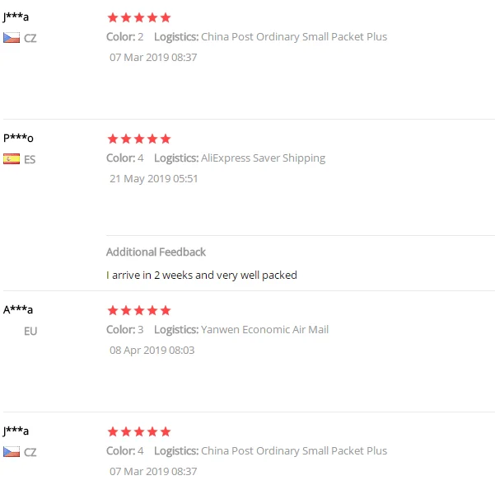Click the date 21 May 2019 05:51
Viewport: 495px width, 504px height.
[x=154, y=179]
